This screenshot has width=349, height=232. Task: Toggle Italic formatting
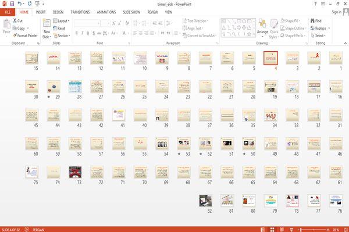(x=82, y=33)
